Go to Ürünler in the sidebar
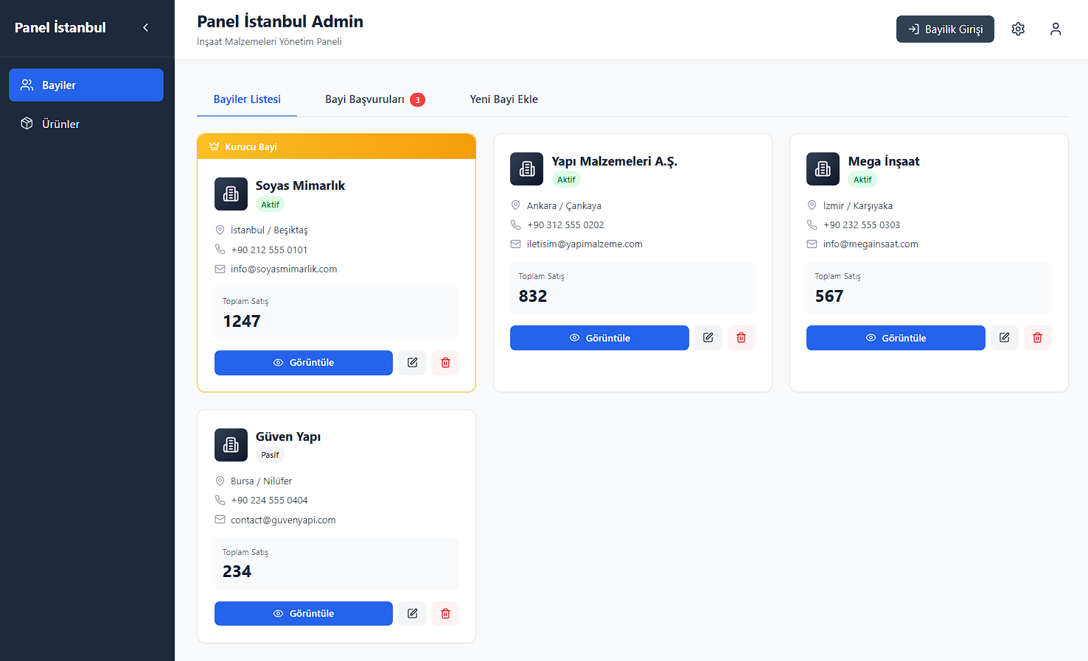 (86, 124)
